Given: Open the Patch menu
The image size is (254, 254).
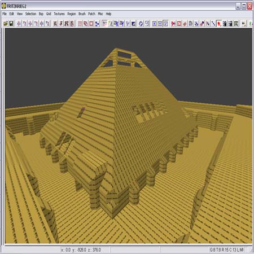Looking at the screenshot, I should [x=91, y=14].
